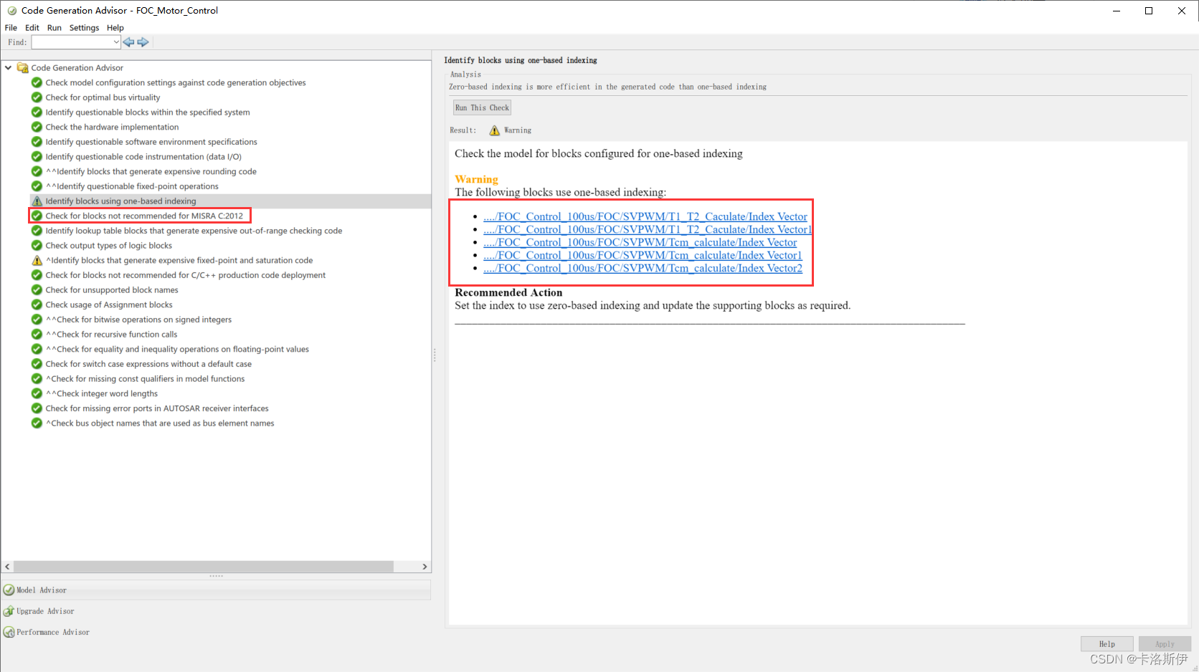
Task: Switch to the Model Advisor panel
Action: [x=216, y=590]
